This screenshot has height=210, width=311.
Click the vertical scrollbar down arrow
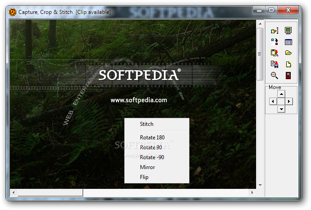tap(260, 185)
